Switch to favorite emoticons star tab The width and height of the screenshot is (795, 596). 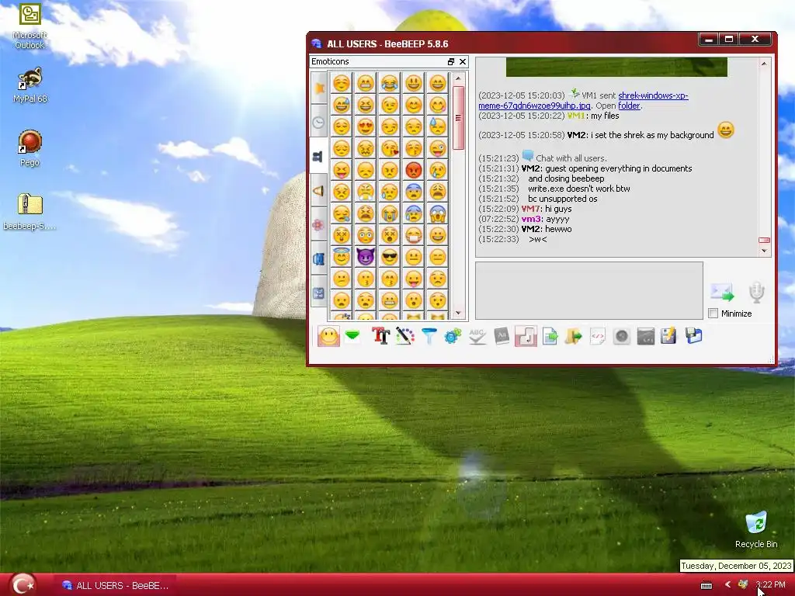coord(319,88)
